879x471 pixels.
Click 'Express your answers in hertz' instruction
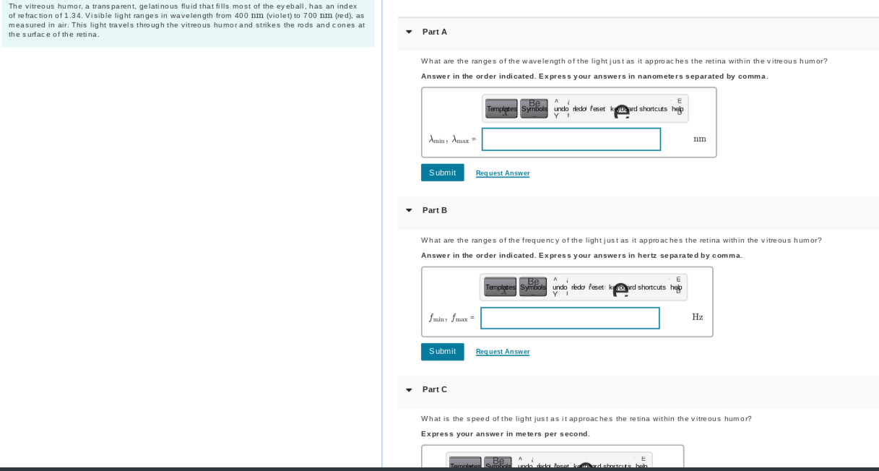pos(581,255)
